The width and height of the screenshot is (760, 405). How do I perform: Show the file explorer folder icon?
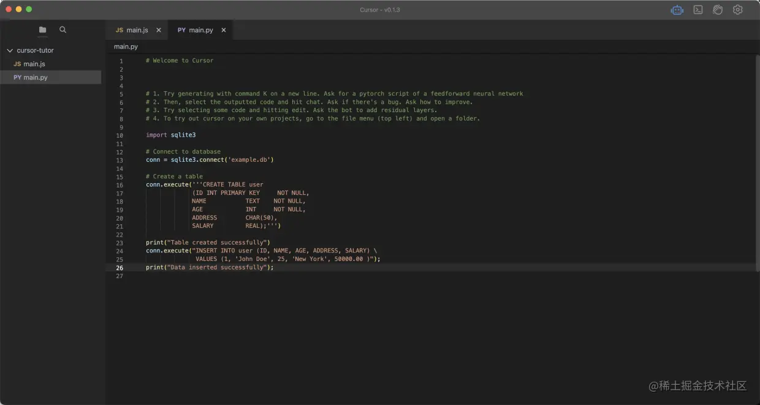42,30
